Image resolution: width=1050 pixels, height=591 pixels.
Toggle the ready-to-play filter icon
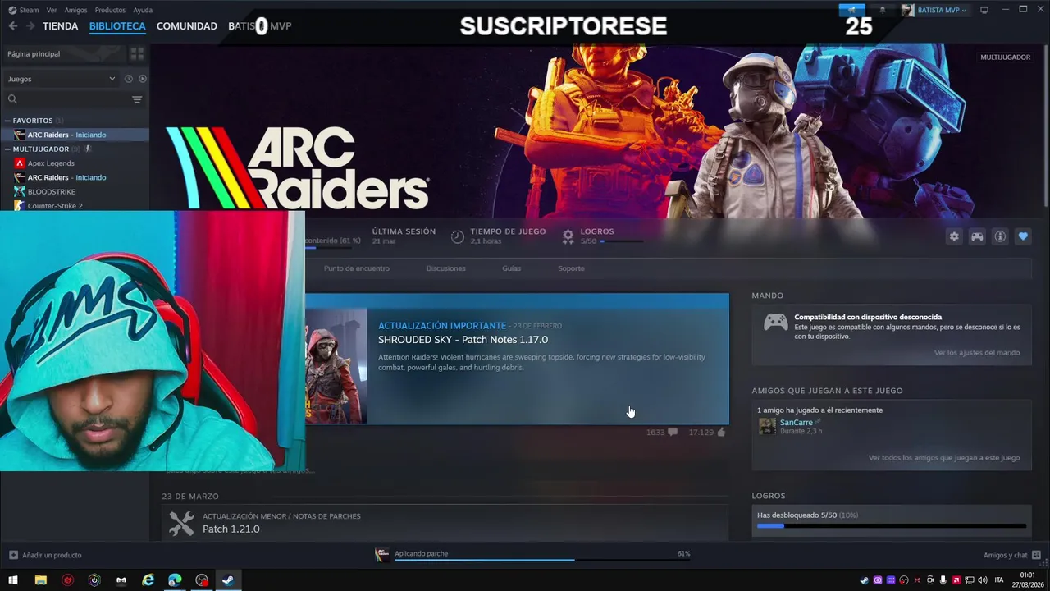(x=143, y=79)
